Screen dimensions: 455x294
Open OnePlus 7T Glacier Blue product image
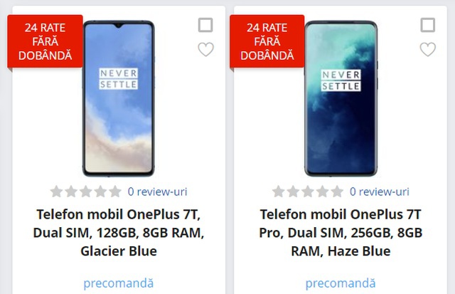[119, 98]
